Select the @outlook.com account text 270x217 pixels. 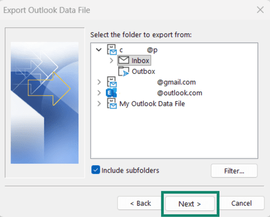point(180,93)
